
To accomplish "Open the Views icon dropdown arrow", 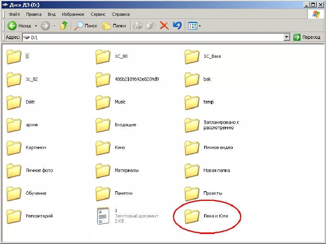I will coord(200,26).
